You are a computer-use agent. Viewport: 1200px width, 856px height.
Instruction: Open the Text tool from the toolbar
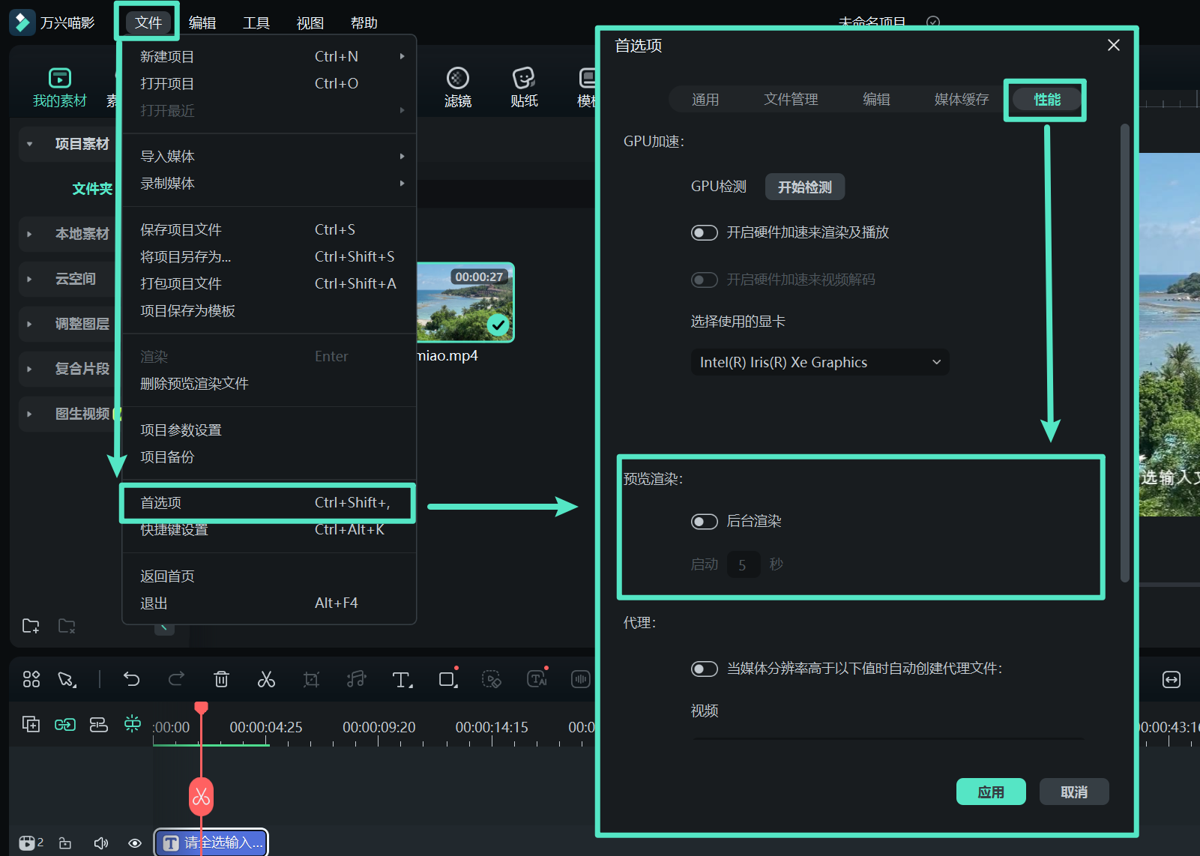402,679
